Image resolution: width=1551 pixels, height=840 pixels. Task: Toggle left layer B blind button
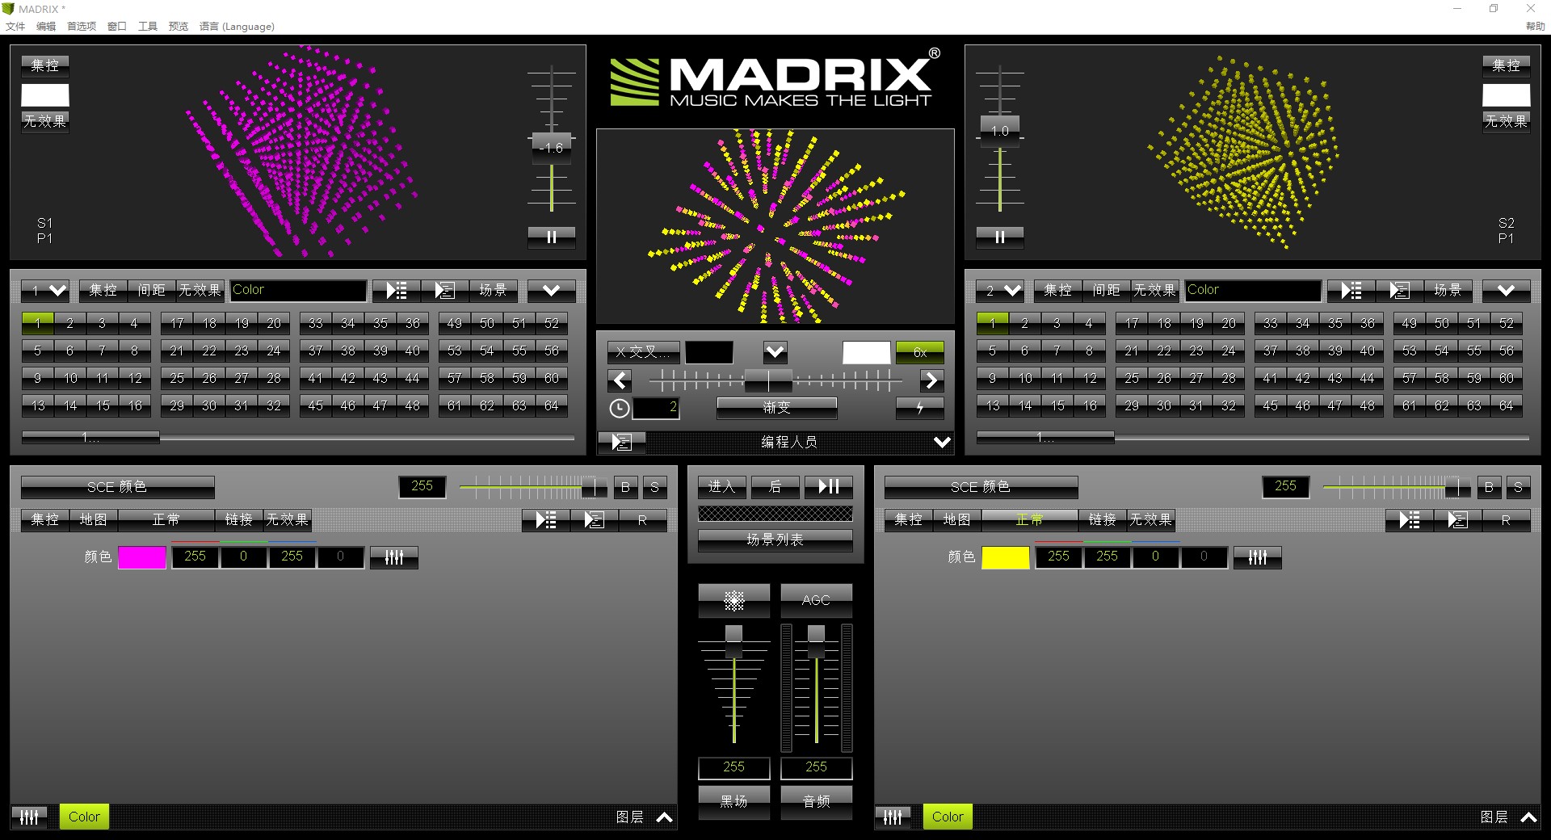pos(625,487)
